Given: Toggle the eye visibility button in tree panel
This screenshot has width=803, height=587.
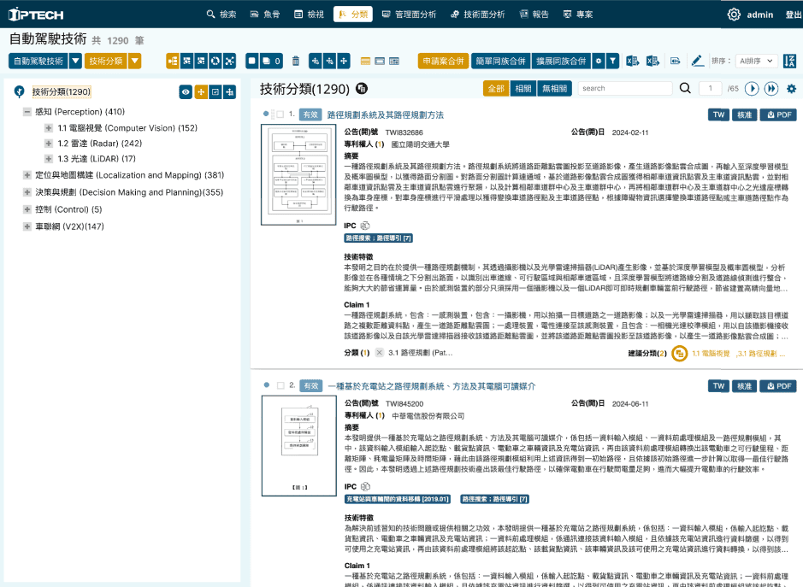Looking at the screenshot, I should [185, 92].
